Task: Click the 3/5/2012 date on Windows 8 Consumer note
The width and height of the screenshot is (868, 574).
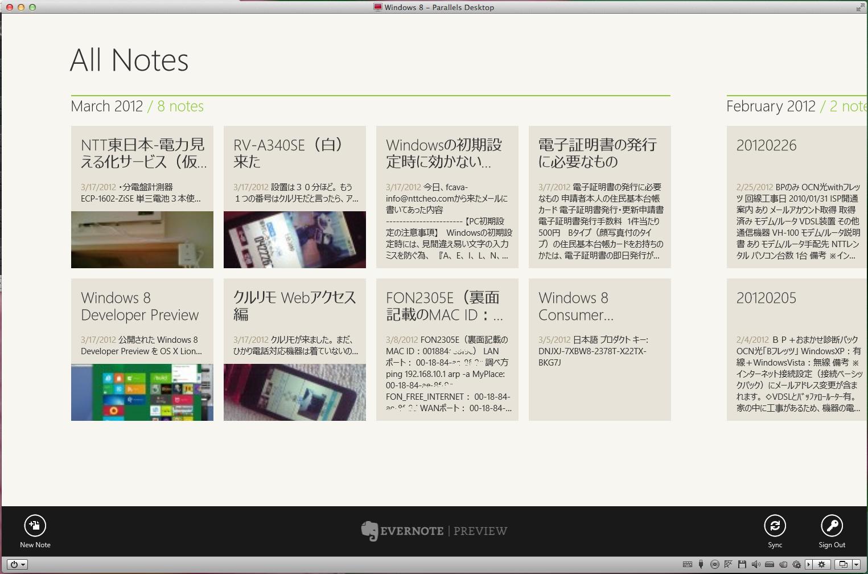Action: [x=554, y=340]
